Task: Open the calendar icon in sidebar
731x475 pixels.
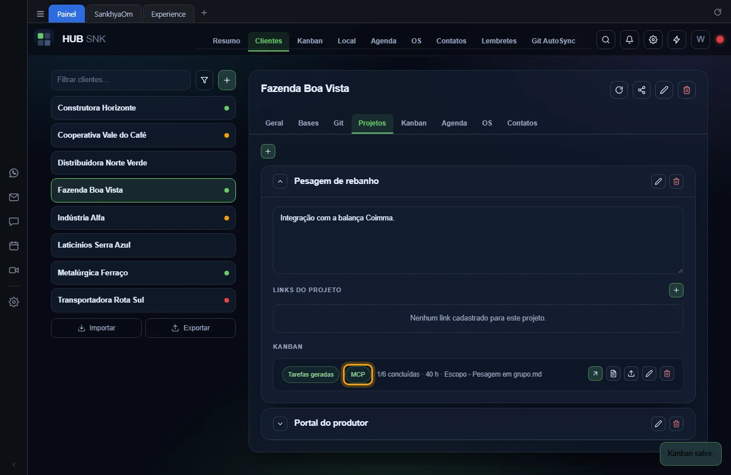Action: point(14,246)
